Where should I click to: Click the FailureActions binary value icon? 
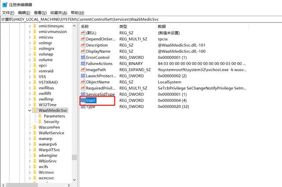83,63
